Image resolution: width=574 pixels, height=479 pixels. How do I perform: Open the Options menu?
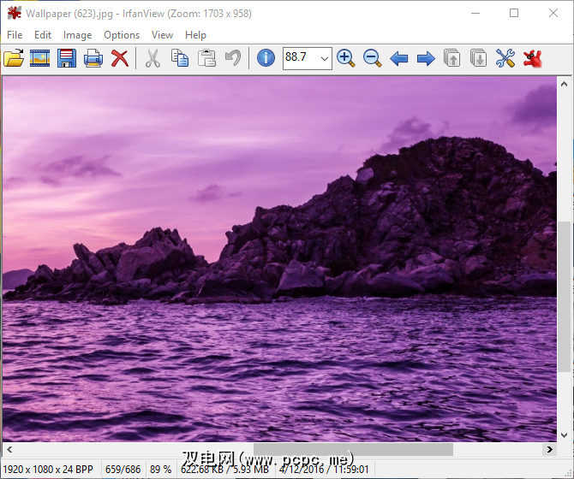(x=122, y=35)
